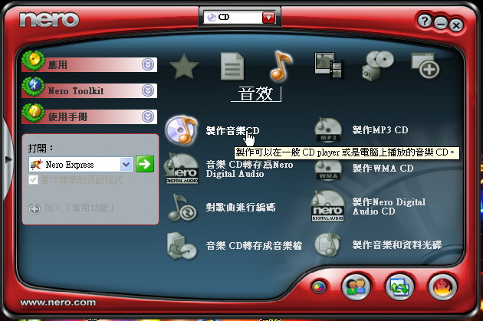
Task: Click the color scheme ball icon
Action: pos(320,287)
